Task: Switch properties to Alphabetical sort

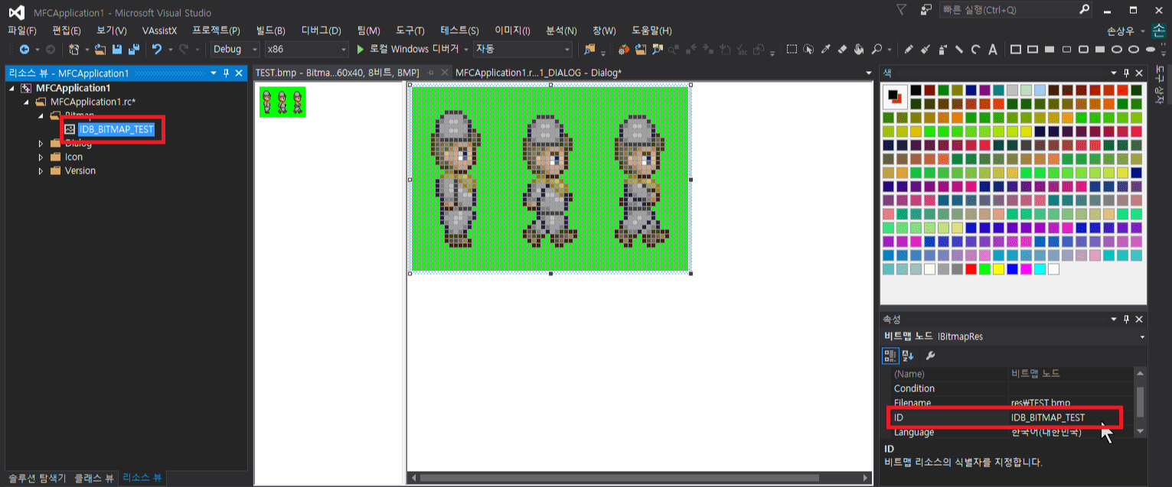Action: (908, 356)
